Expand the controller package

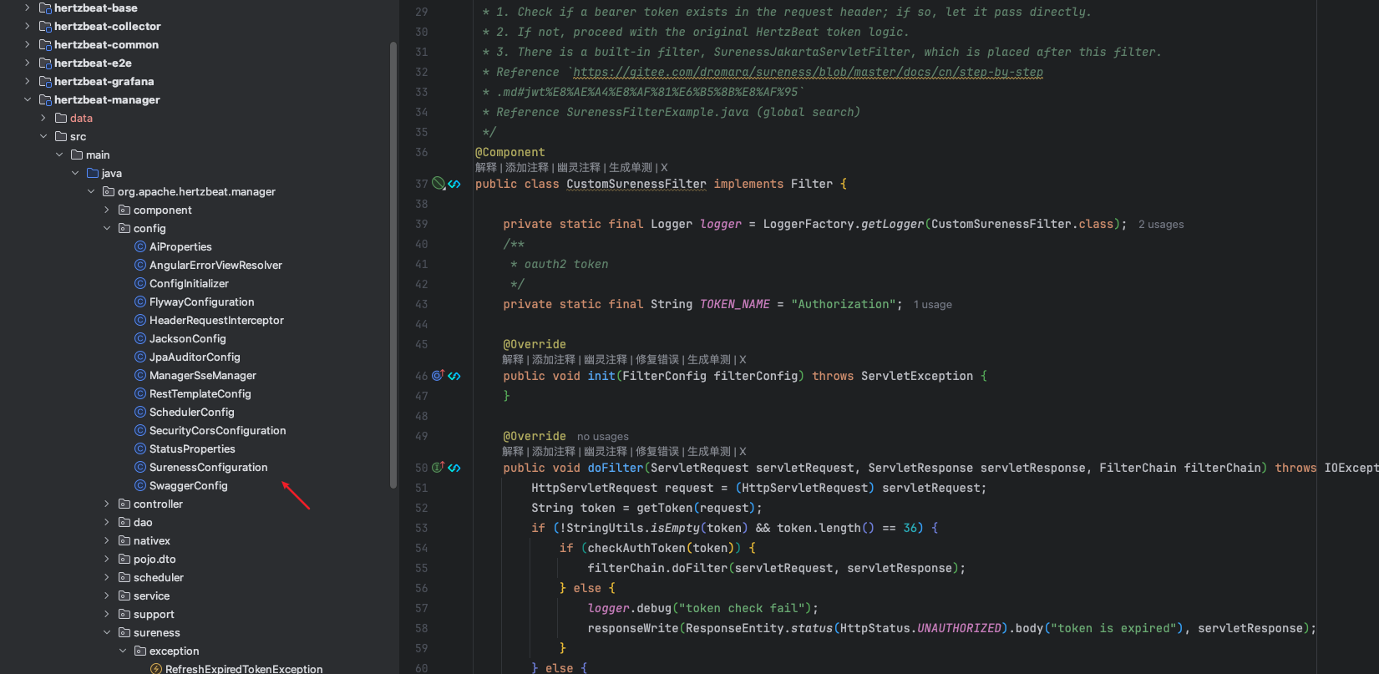[x=107, y=504]
